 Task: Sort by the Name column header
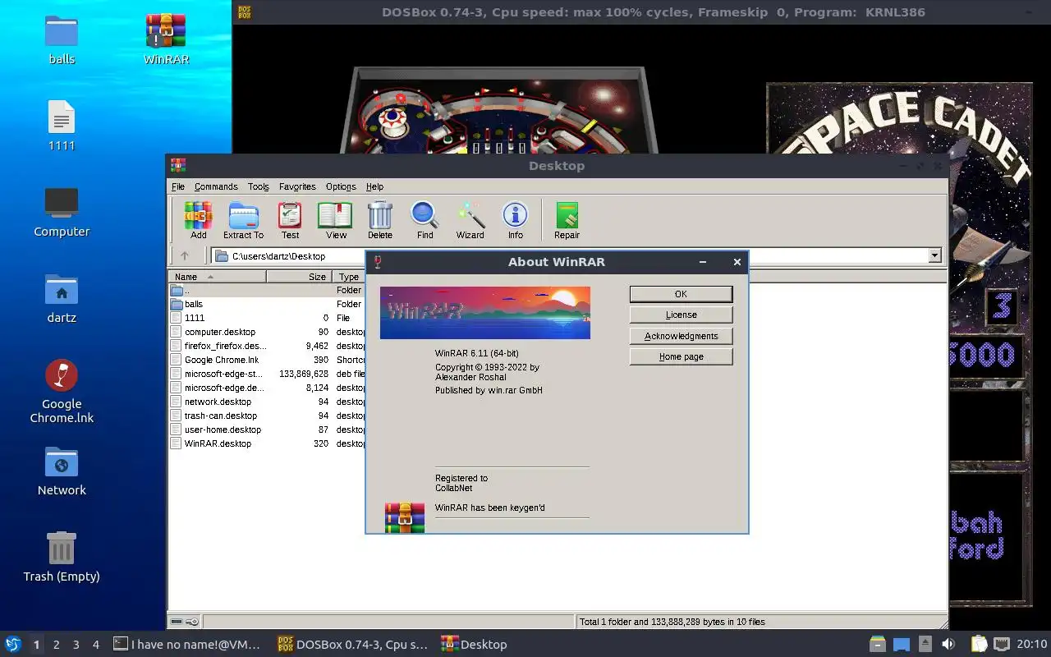(218, 277)
